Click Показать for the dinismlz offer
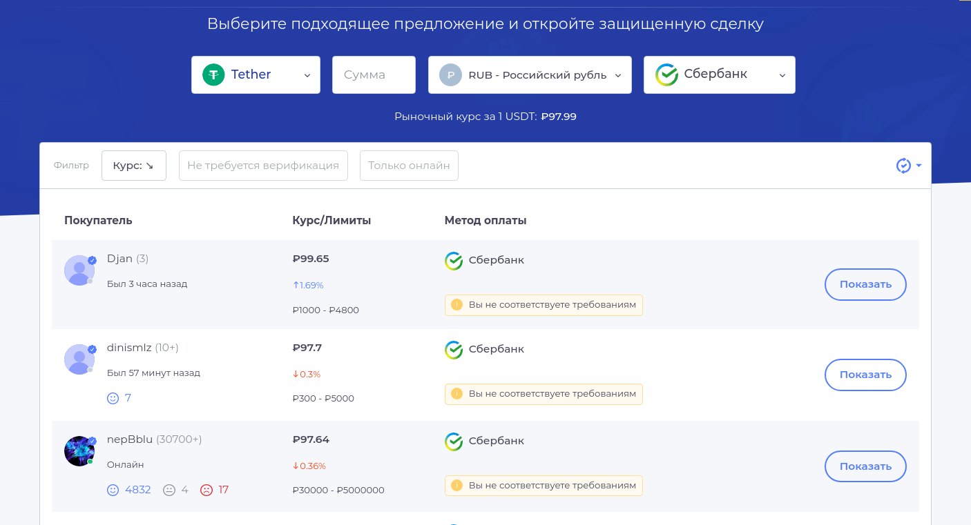Screen dimensions: 971x525 click(x=865, y=375)
